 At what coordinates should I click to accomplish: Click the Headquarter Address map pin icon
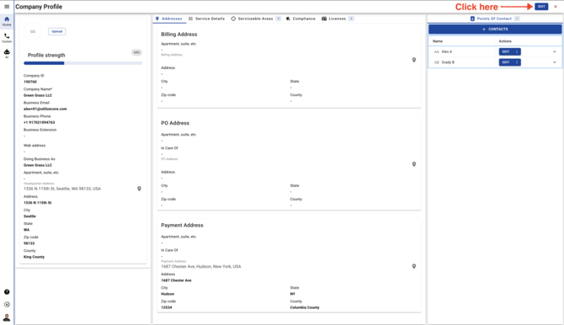(139, 189)
